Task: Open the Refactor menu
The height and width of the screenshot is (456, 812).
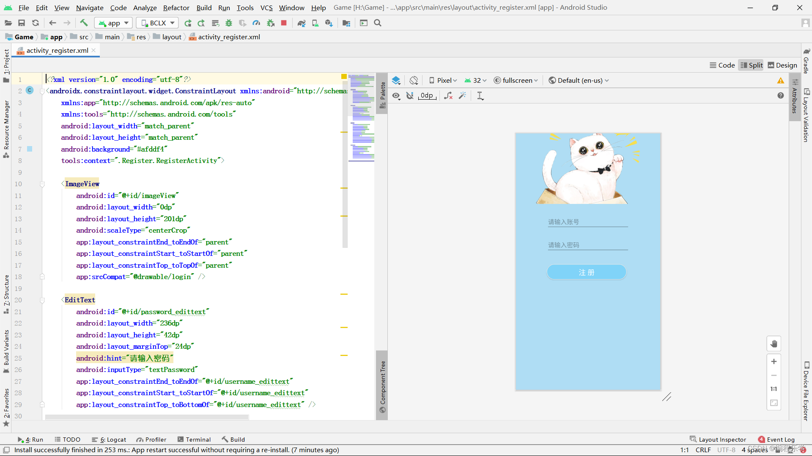Action: coord(176,8)
